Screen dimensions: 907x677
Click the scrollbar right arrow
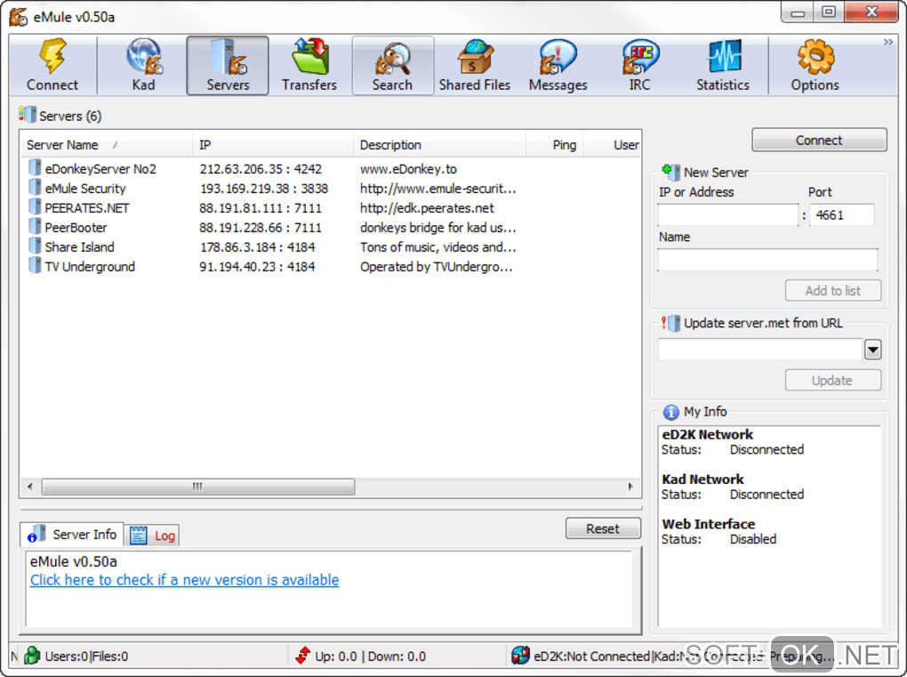click(630, 486)
